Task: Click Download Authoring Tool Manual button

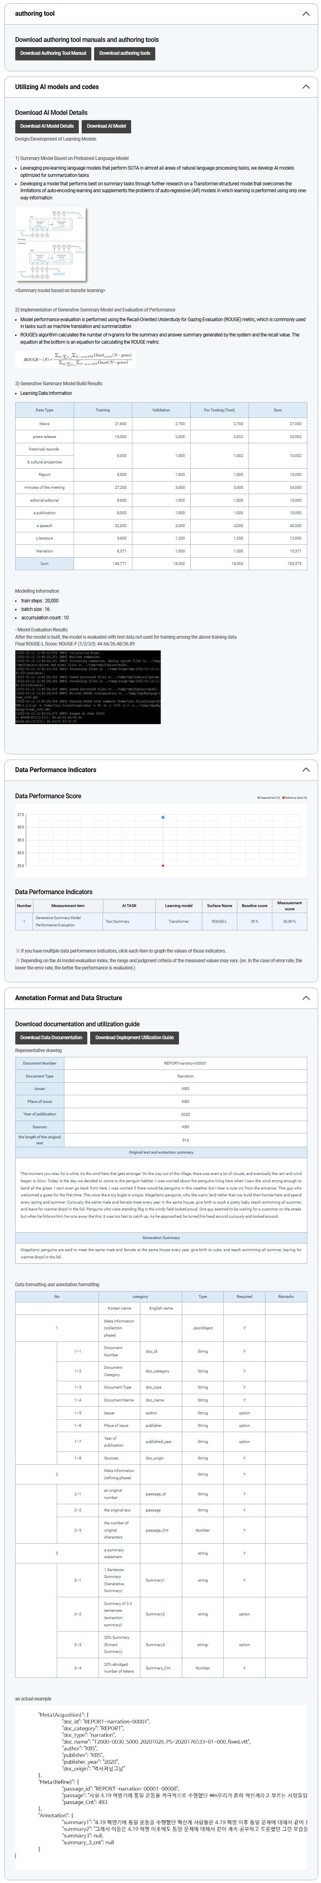Action: coord(53,53)
